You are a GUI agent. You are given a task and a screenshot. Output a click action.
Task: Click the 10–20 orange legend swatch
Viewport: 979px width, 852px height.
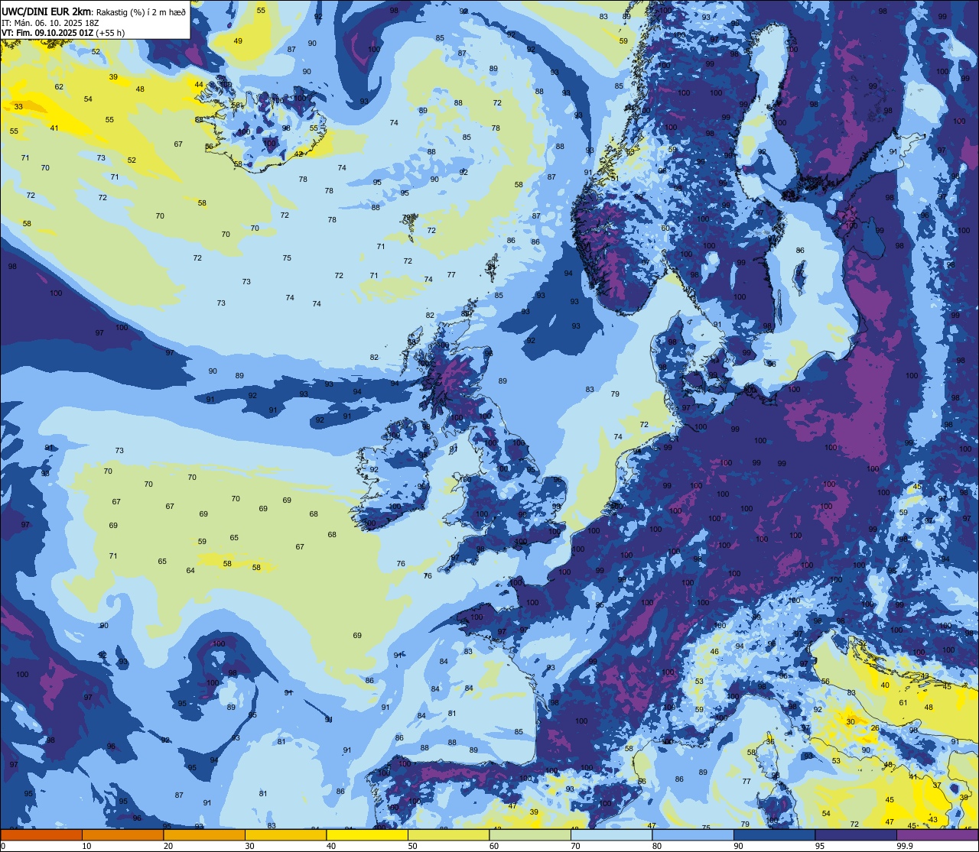click(122, 834)
